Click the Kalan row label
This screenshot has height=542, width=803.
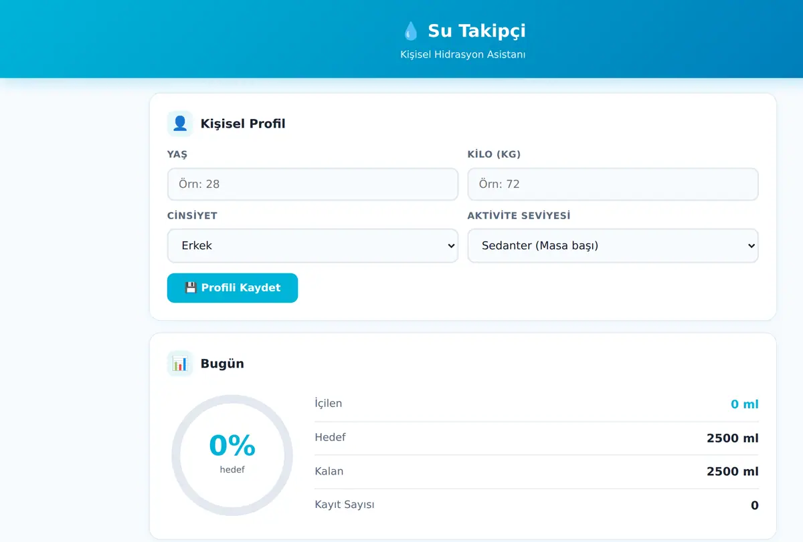329,471
